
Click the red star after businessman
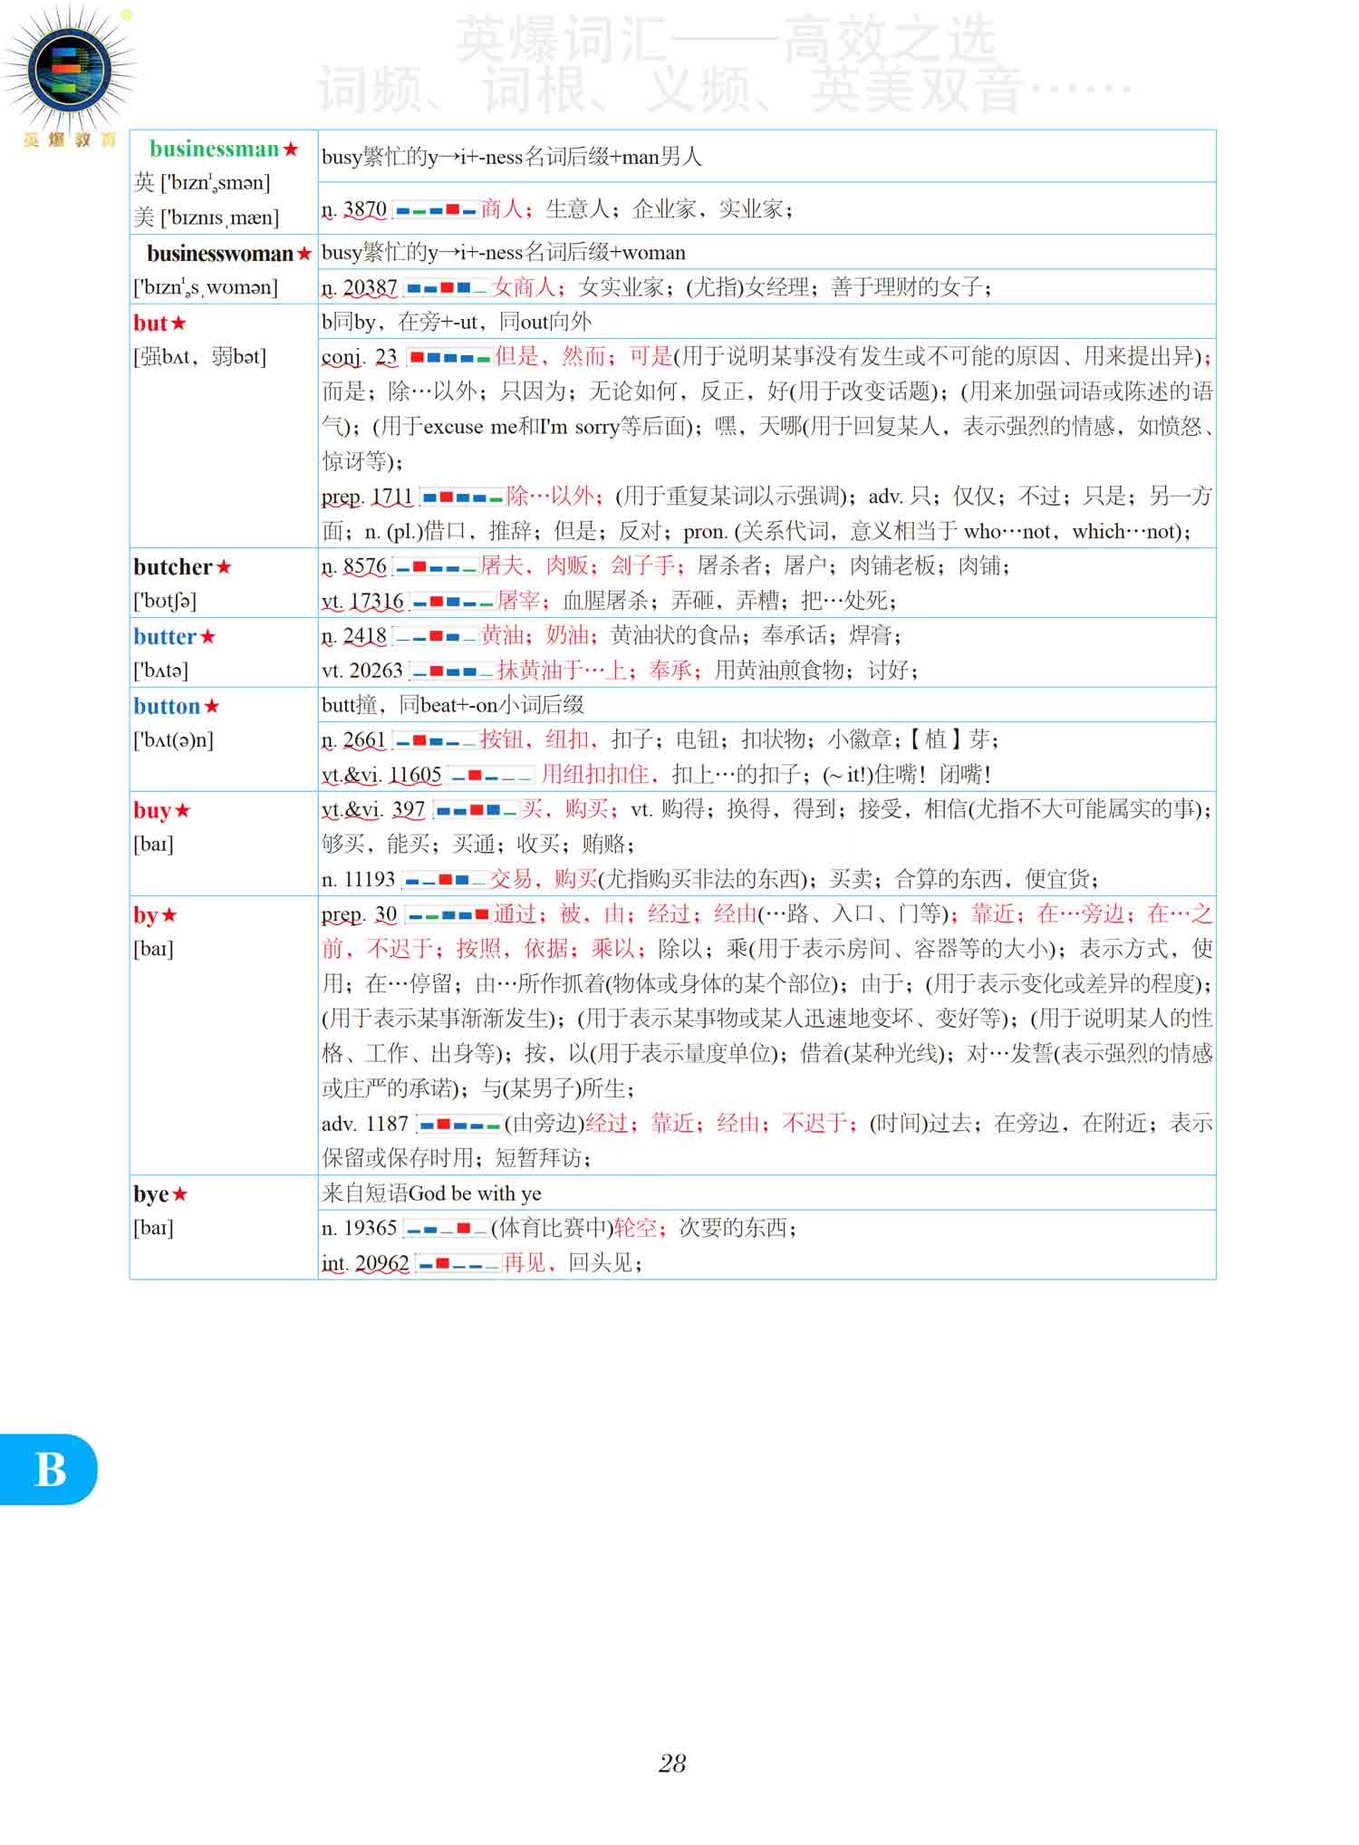tap(291, 149)
